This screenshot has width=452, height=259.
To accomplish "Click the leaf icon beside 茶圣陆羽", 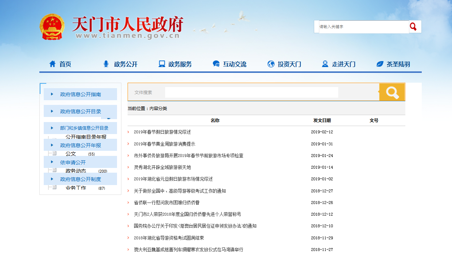I will (380, 64).
